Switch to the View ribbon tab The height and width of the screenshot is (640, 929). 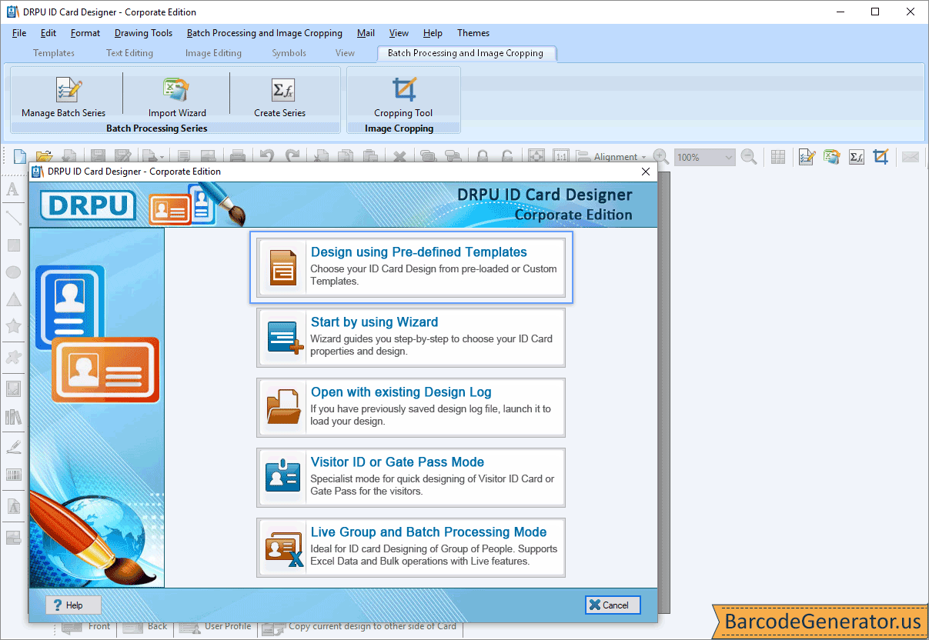click(345, 53)
